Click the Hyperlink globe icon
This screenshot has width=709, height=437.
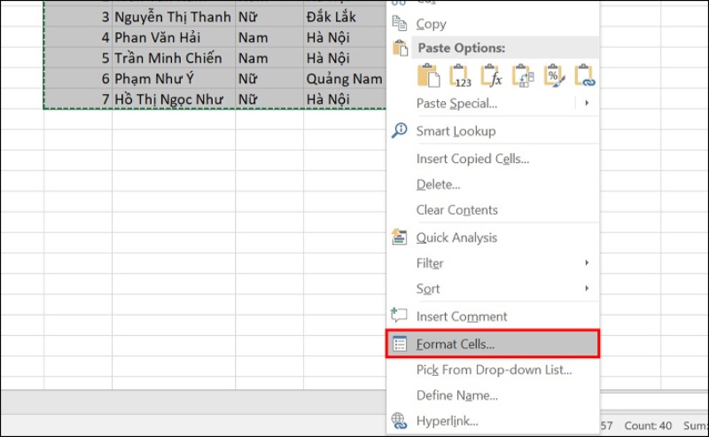pos(400,421)
